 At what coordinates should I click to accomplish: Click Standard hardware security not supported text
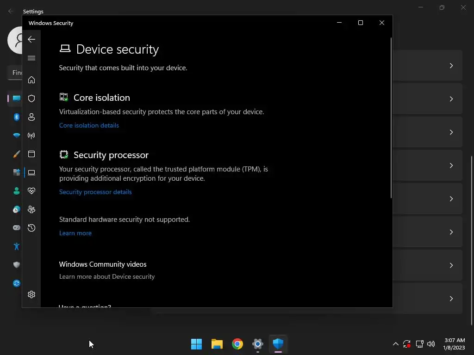pos(124,220)
